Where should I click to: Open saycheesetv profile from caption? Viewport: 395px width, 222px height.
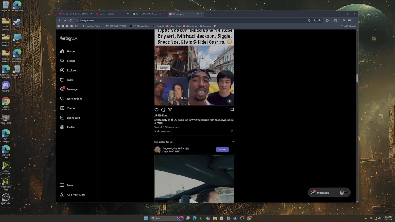coord(161,120)
